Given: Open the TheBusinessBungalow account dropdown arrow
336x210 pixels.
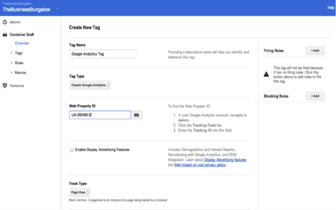Looking at the screenshot, I should pyautogui.click(x=58, y=9).
